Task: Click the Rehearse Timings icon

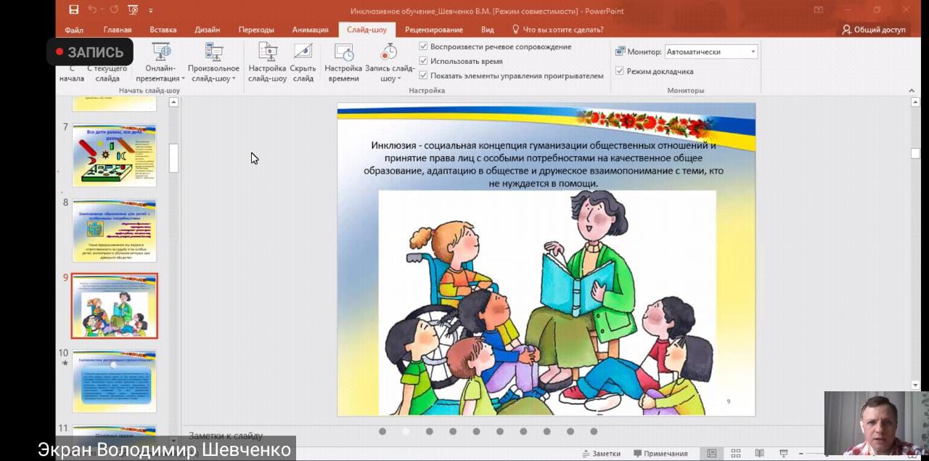Action: [x=343, y=62]
